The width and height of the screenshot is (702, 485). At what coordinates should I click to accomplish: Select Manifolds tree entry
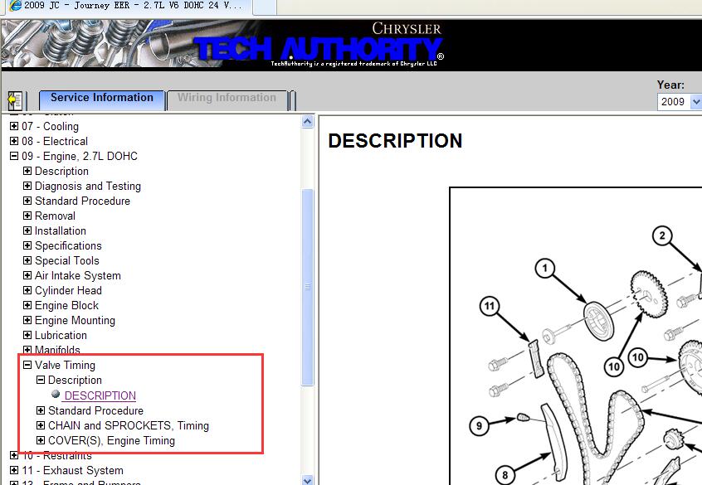coord(57,350)
